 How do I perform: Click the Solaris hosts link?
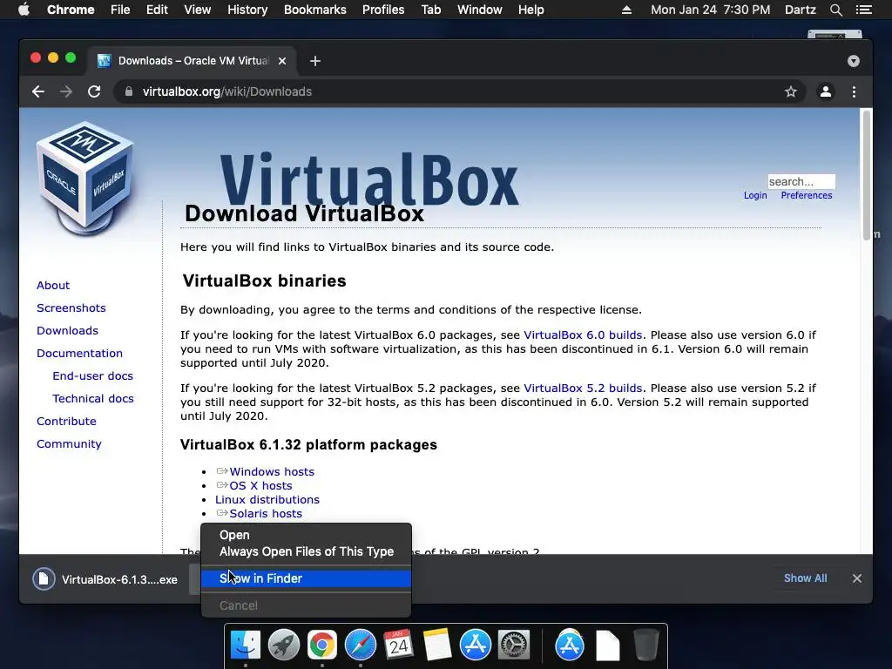click(266, 513)
